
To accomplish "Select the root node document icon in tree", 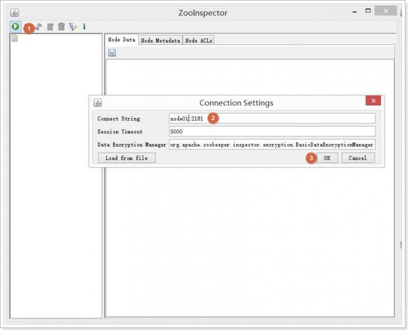I will [15, 38].
